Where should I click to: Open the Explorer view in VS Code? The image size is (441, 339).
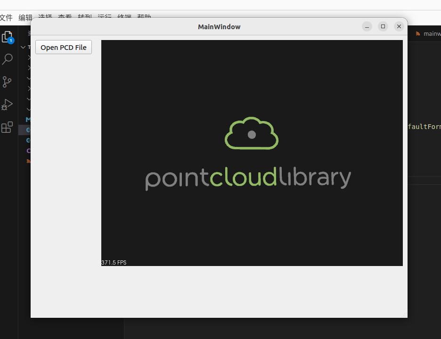point(8,37)
